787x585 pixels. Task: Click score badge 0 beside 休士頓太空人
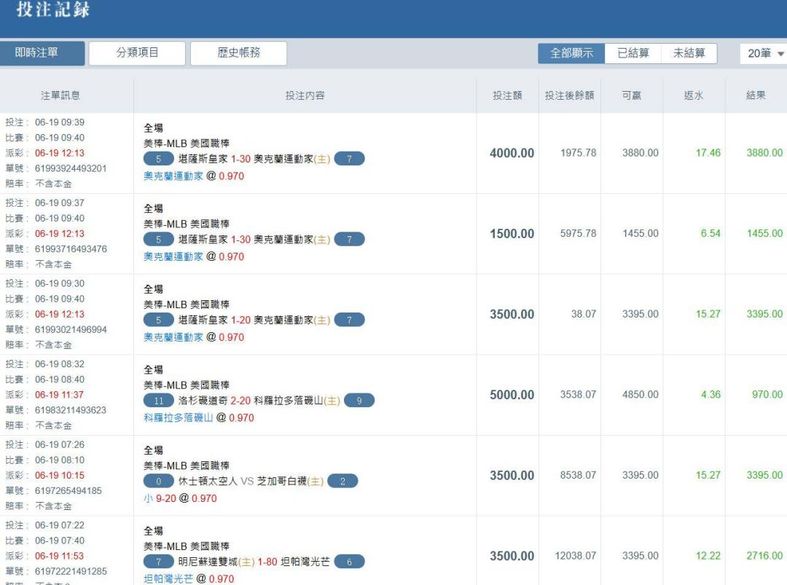[159, 482]
